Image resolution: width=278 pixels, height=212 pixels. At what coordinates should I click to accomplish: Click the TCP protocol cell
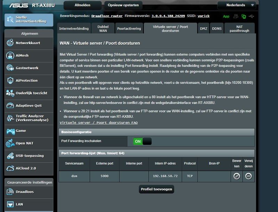[x=190, y=176]
